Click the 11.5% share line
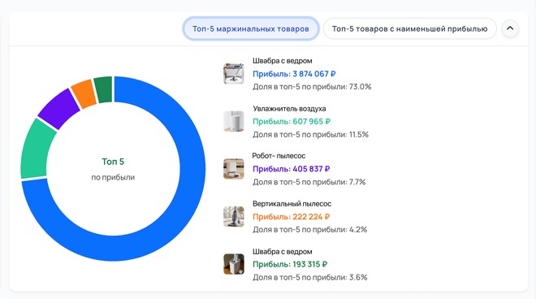Screen dimensions: 536x299 (310, 134)
